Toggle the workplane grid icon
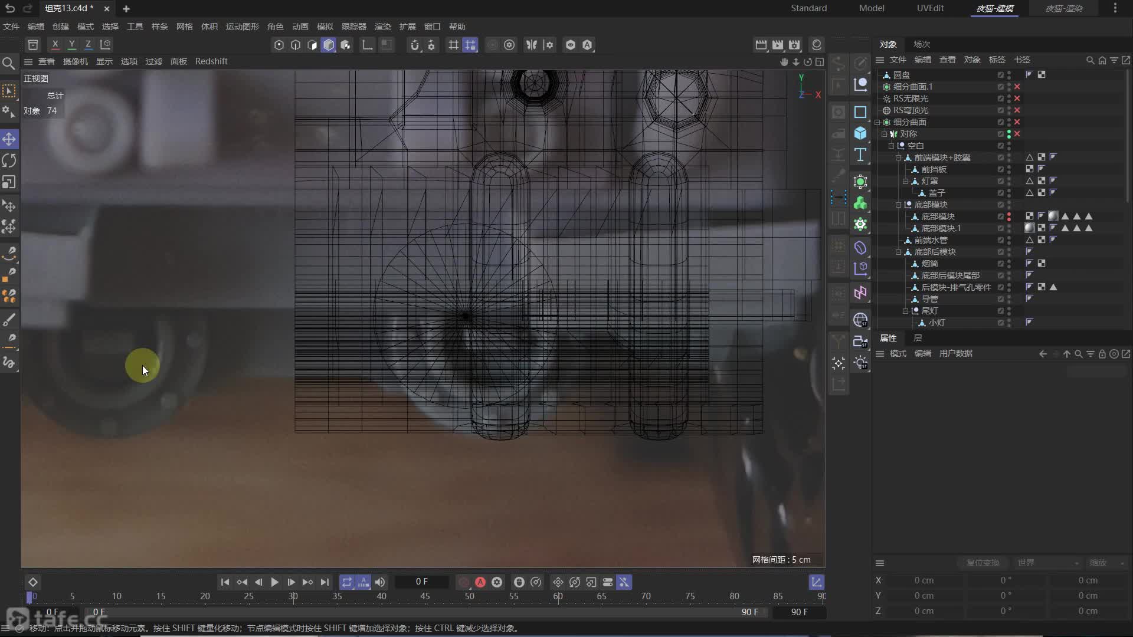 click(454, 45)
